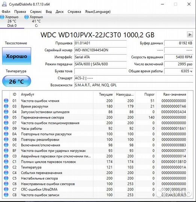This screenshot has height=202, width=196.
Task: Click the next disk arrow button
Action: click(190, 34)
